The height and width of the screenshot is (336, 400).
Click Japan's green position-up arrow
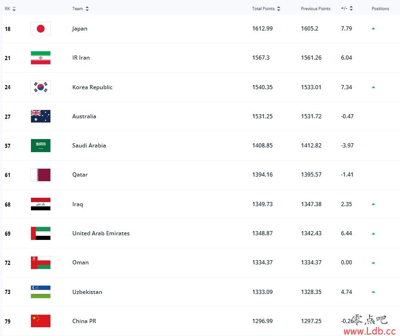373,29
